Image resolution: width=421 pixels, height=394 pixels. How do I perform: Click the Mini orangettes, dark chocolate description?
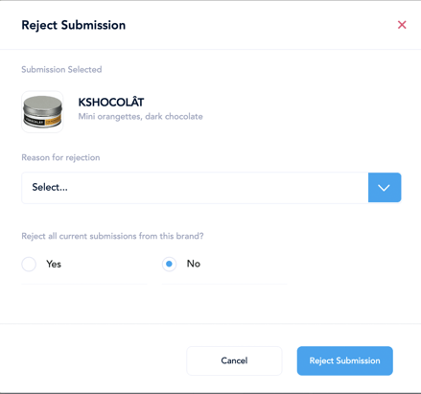(x=140, y=117)
